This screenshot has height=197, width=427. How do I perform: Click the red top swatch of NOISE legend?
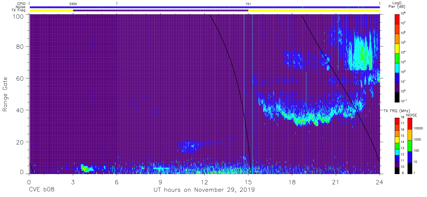point(410,124)
